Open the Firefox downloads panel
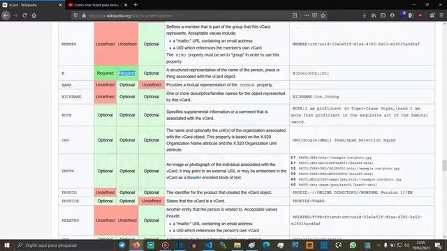Viewport: 447px width, 251px height. click(x=365, y=15)
